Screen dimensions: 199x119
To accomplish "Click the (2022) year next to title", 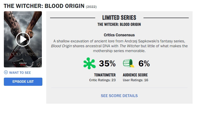I will [91, 7].
